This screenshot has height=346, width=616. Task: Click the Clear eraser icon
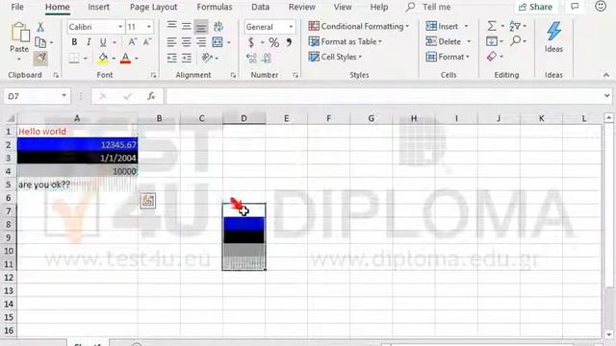click(492, 57)
